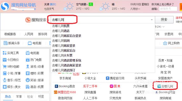Click the 昨天晚上老公喝多了 headline

pyautogui.click(x=163, y=4)
